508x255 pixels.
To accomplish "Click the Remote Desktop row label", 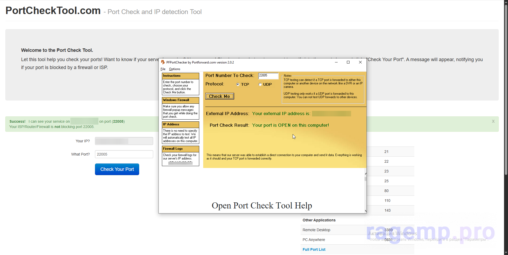I will [x=316, y=230].
